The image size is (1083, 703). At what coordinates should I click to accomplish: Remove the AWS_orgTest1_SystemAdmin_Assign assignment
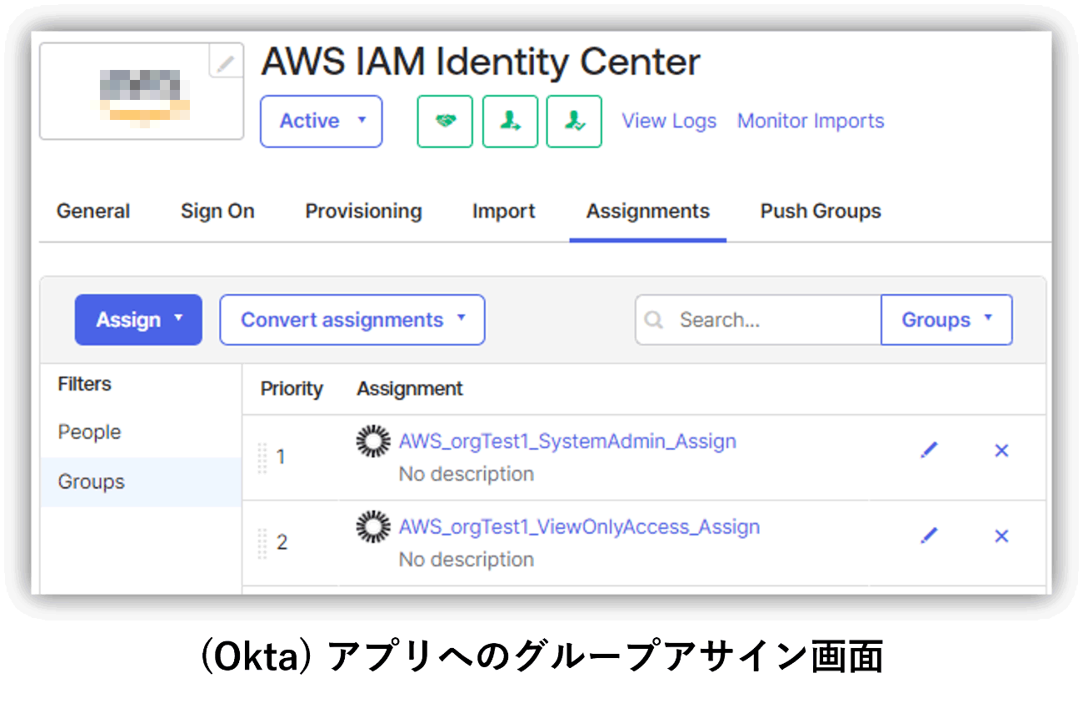[x=1001, y=451]
